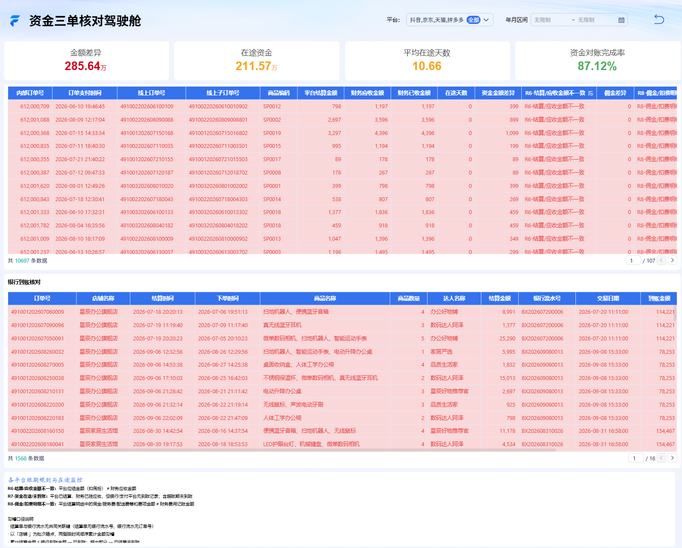Select internal order number 612,000,709

35,107
